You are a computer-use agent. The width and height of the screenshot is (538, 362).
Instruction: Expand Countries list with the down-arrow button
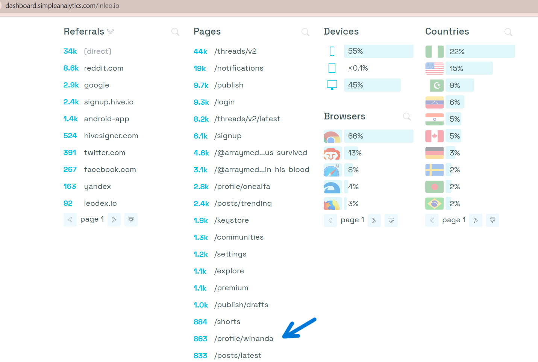(x=493, y=220)
